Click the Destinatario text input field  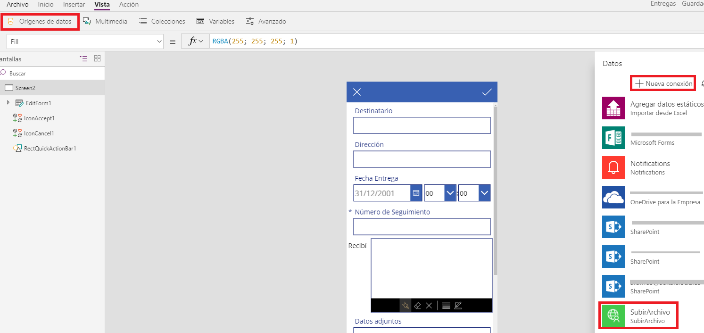(422, 125)
